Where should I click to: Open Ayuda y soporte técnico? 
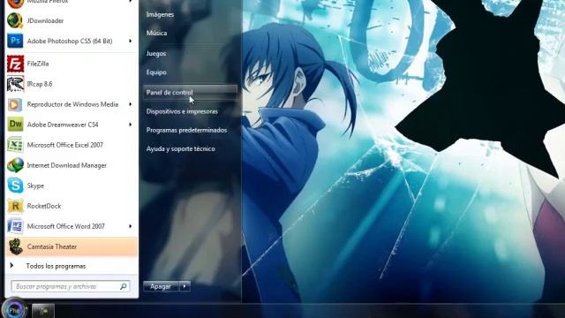click(180, 149)
